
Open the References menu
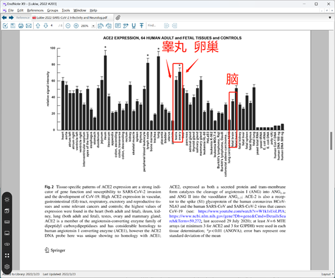[x=35, y=10]
